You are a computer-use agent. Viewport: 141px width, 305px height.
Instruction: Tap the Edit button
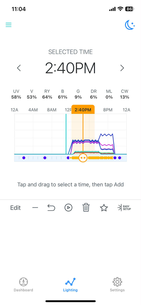pos(15,208)
